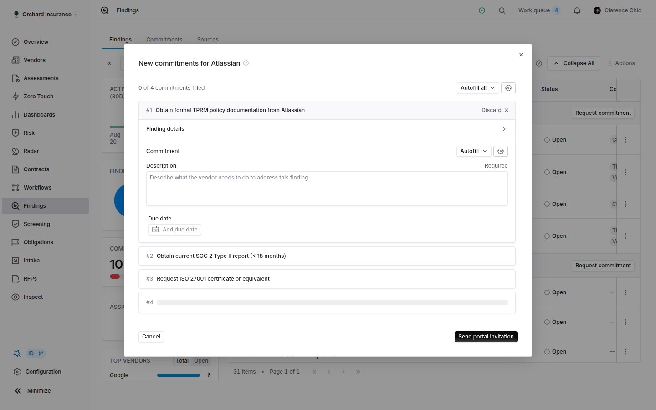Select the Findings tab
This screenshot has width=656, height=410.
[x=120, y=40]
